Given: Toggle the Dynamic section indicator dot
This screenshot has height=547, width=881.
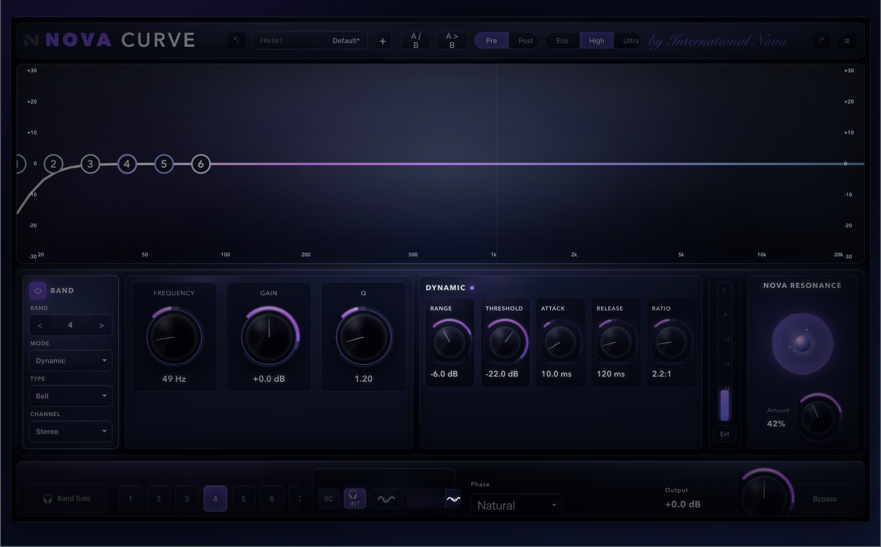Looking at the screenshot, I should (472, 288).
